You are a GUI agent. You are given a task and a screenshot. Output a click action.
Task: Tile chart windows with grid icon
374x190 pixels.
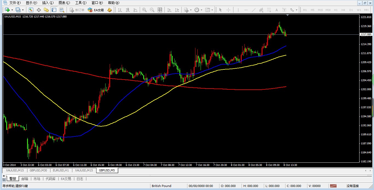(160, 10)
